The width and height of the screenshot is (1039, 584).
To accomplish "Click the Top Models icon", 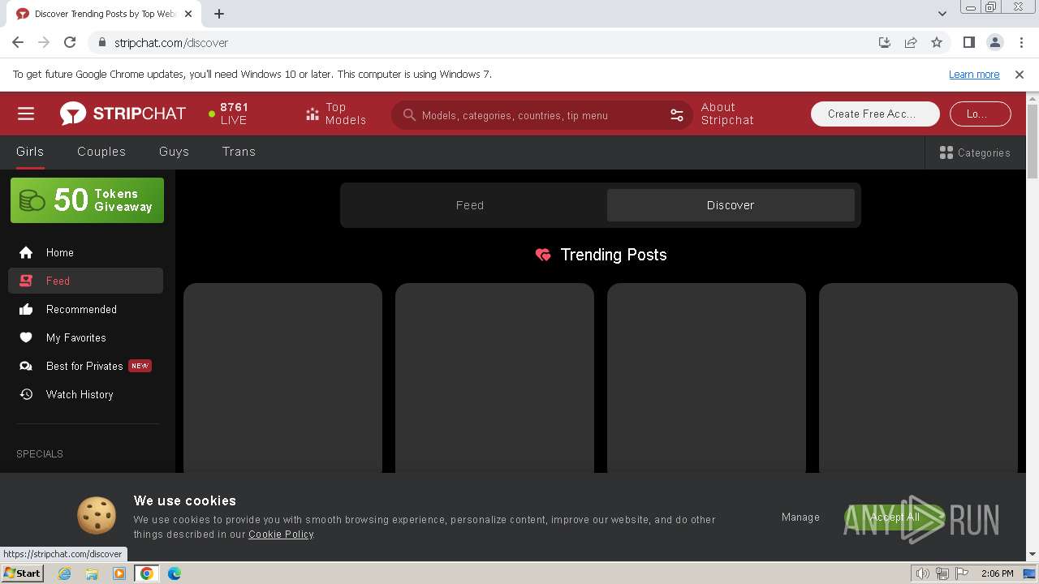I will pyautogui.click(x=313, y=114).
